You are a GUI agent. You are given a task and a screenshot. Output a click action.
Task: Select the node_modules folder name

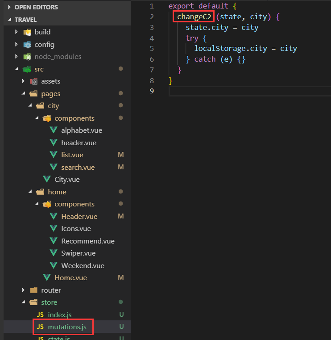pyautogui.click(x=58, y=57)
